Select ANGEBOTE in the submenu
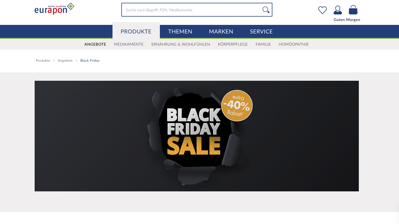The width and height of the screenshot is (399, 224). coord(95,44)
